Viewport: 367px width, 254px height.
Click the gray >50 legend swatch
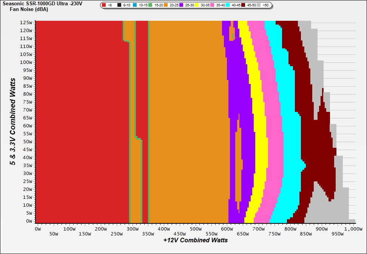259,5
